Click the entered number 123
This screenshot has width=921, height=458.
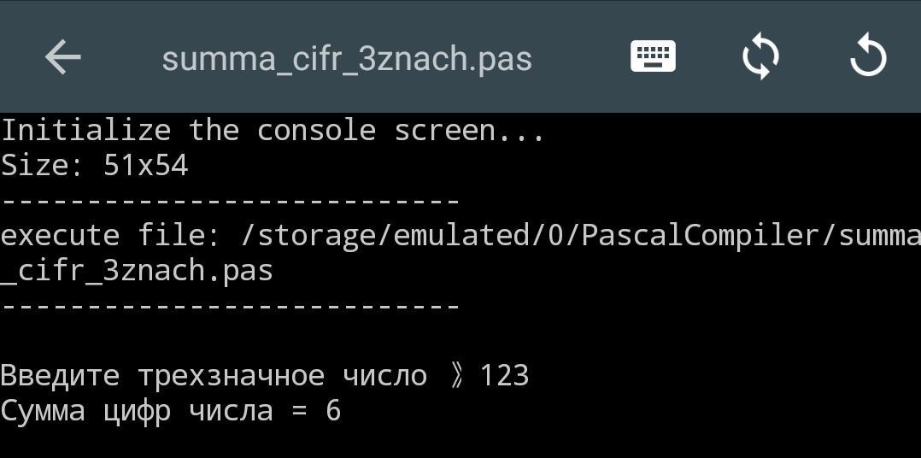(x=504, y=376)
